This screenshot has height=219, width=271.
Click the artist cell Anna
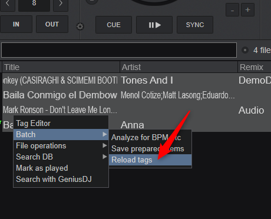coord(133,125)
